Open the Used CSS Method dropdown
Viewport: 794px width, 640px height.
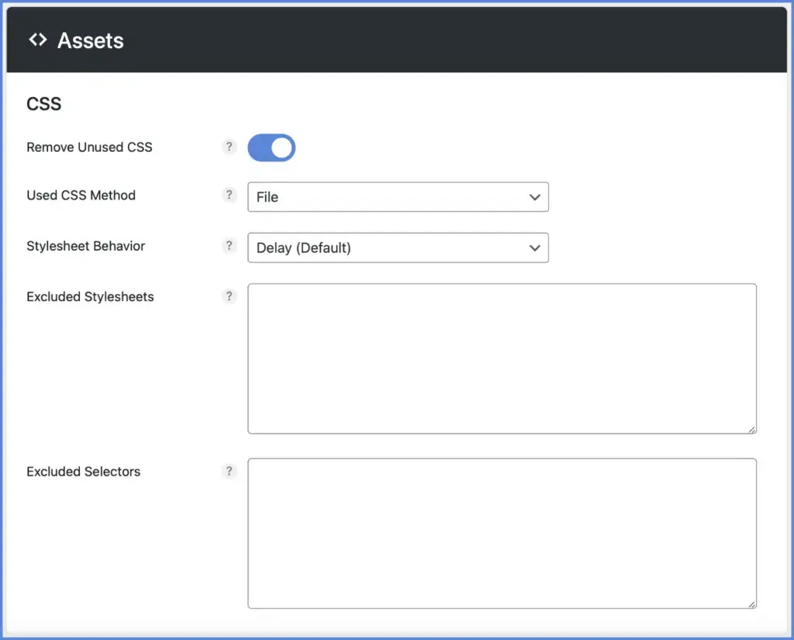tap(398, 197)
